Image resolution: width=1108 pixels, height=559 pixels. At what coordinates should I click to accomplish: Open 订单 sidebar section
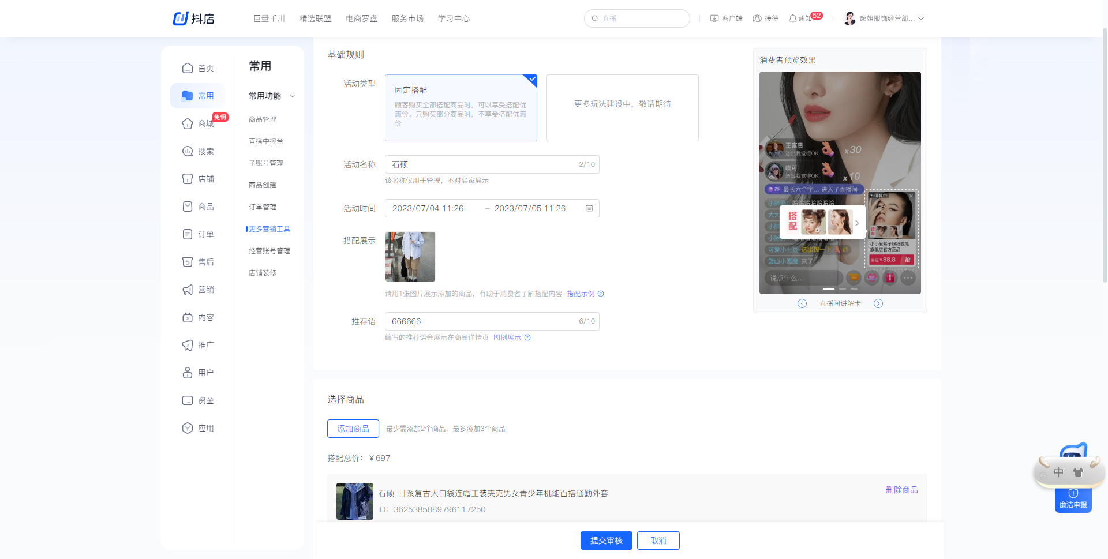[x=198, y=234]
